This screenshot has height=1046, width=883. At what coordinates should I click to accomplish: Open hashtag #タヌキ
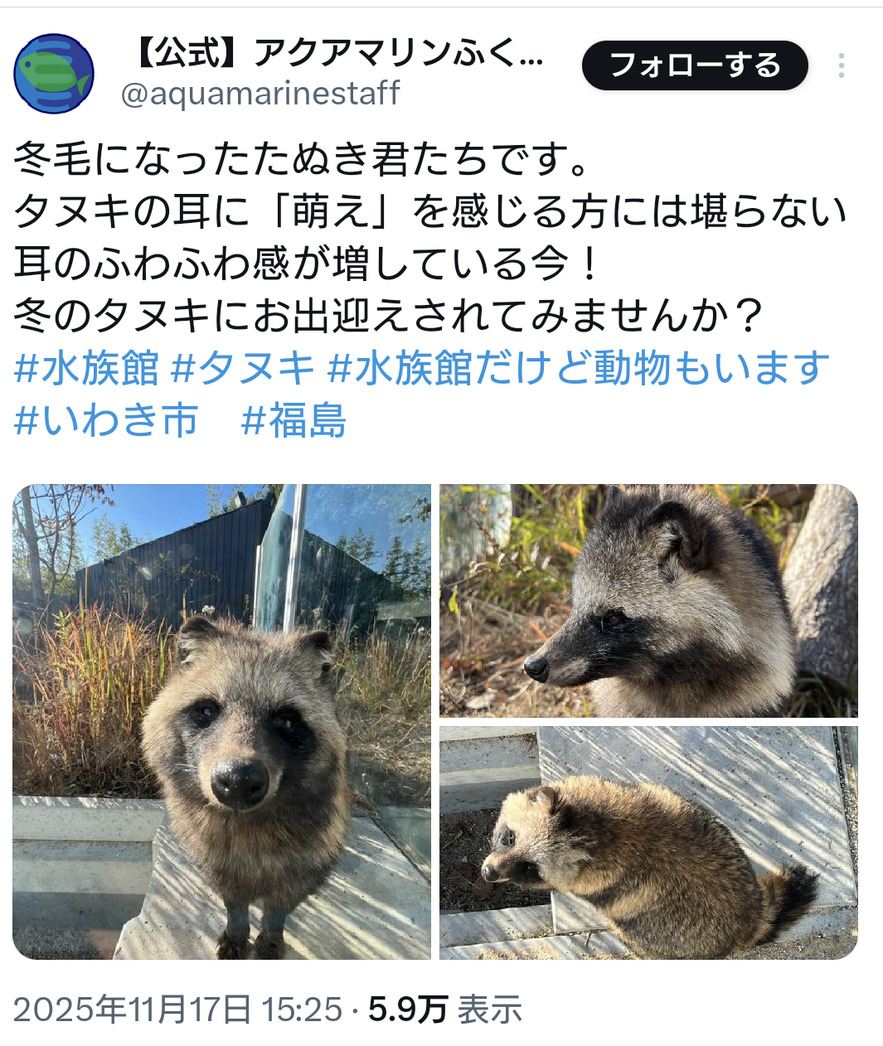(x=243, y=368)
